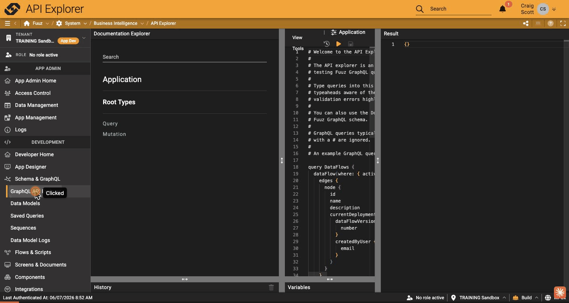Click the Documentation Explorer search field

tap(185, 57)
